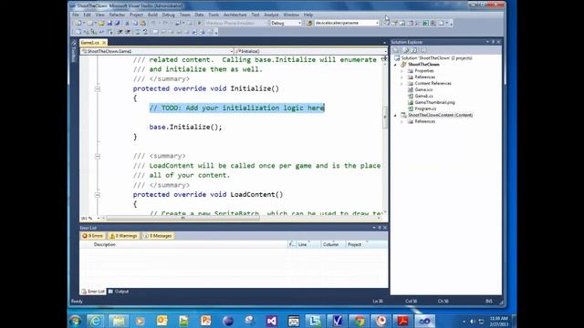This screenshot has width=584, height=328.
Task: Click the Save All toolbar icon
Action: pyautogui.click(x=118, y=23)
